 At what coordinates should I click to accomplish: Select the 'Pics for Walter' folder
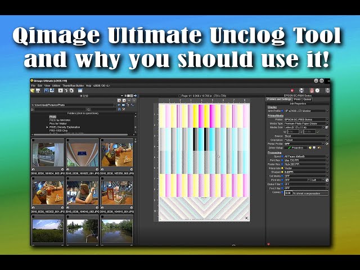pyautogui.click(x=58, y=124)
